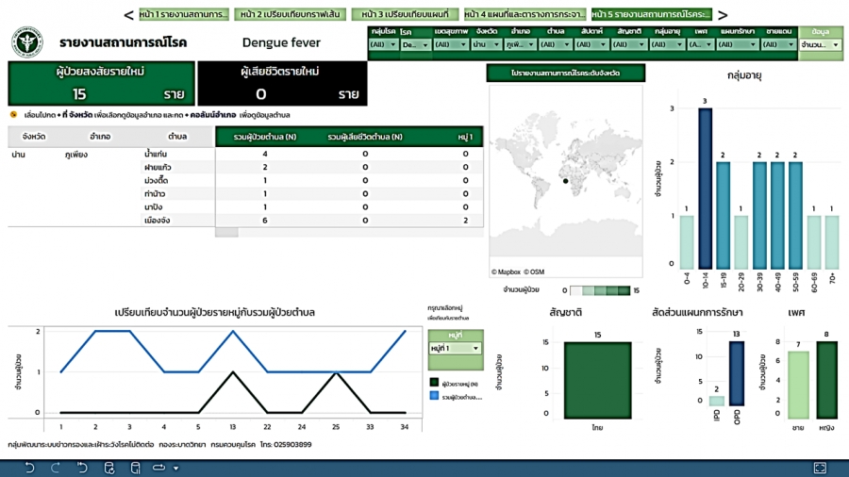Viewport: 849px width, 477px height.
Task: Click the Tableau undo icon
Action: (x=29, y=468)
